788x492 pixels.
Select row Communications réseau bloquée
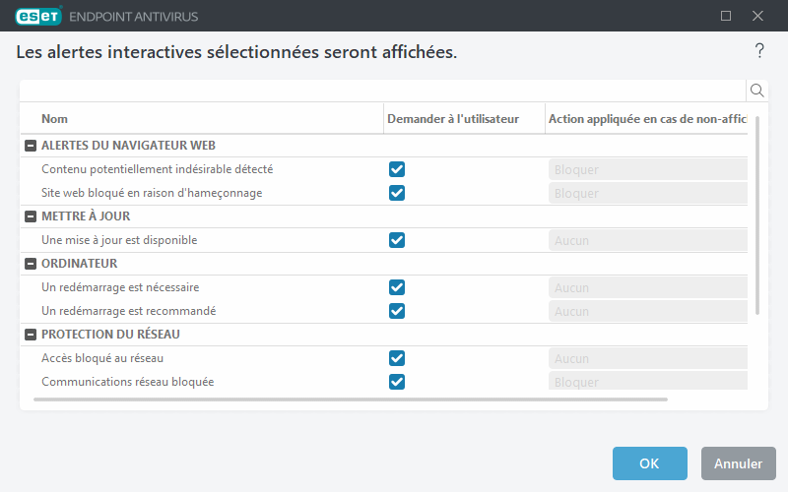tap(384, 382)
